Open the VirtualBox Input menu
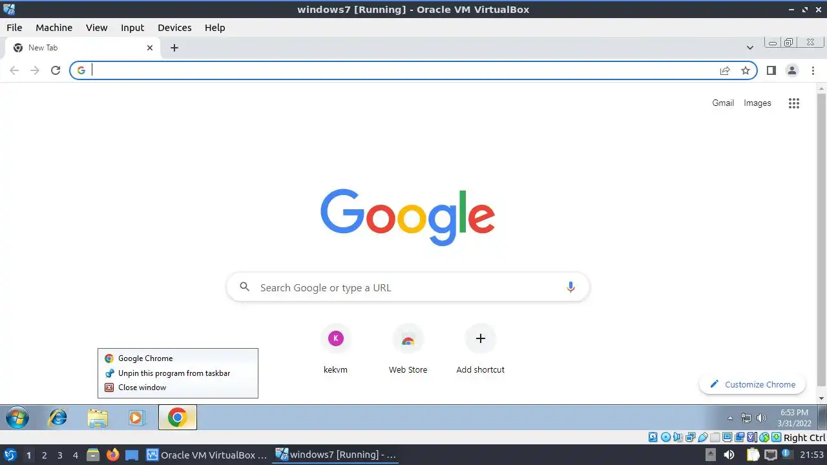 132,28
